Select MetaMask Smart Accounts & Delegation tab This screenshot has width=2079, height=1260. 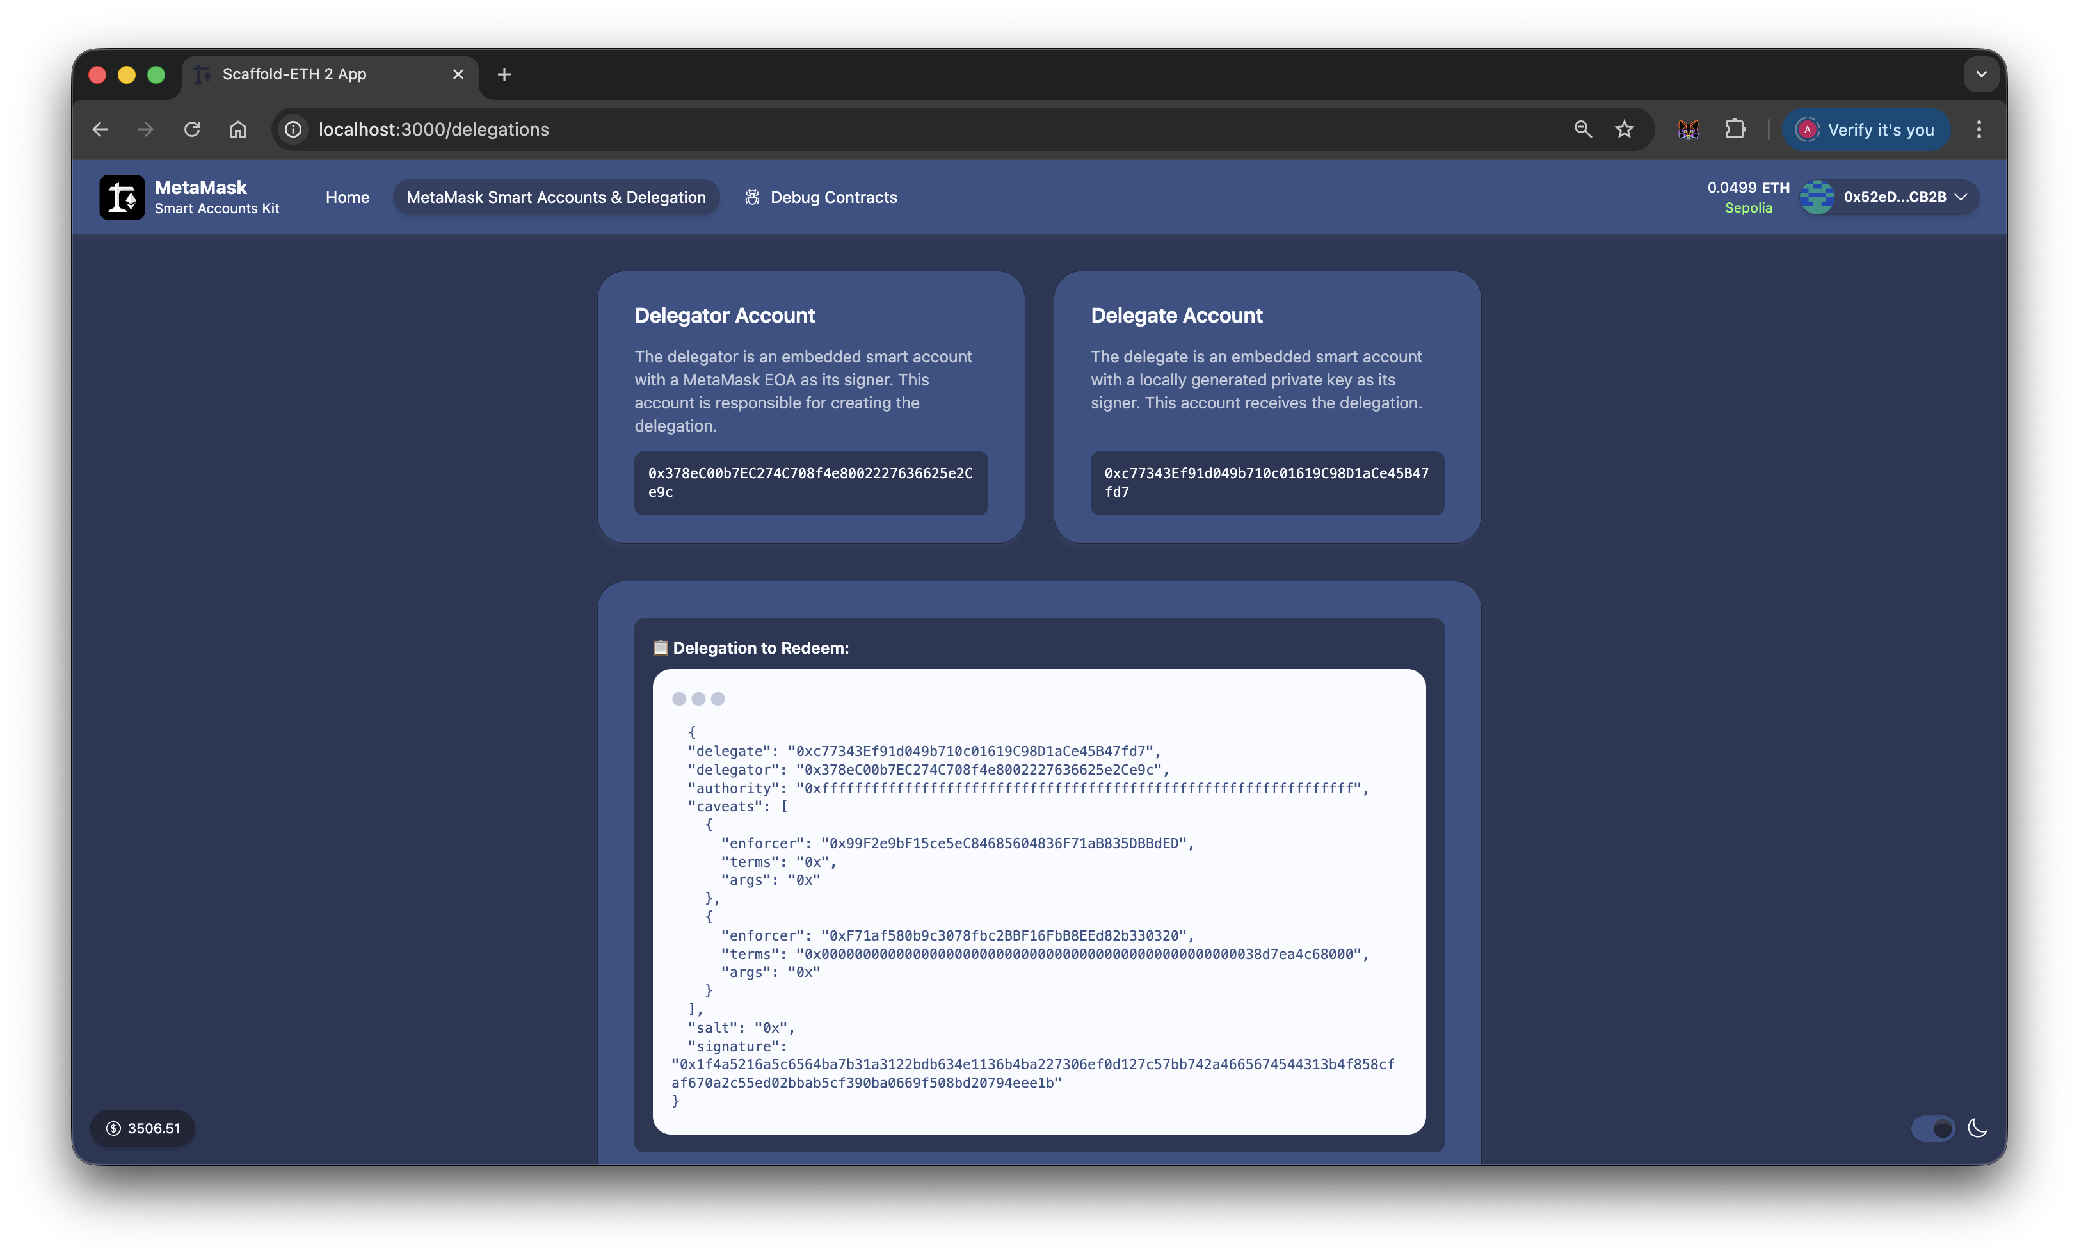(x=555, y=197)
